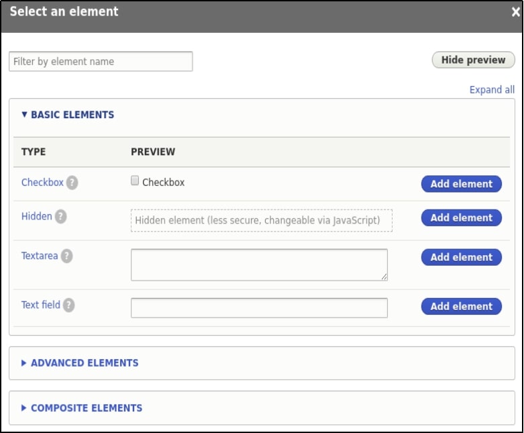Collapse the Basic Elements section

[68, 115]
